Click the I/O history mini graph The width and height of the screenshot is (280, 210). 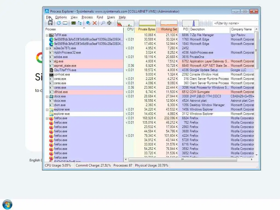coord(191,23)
